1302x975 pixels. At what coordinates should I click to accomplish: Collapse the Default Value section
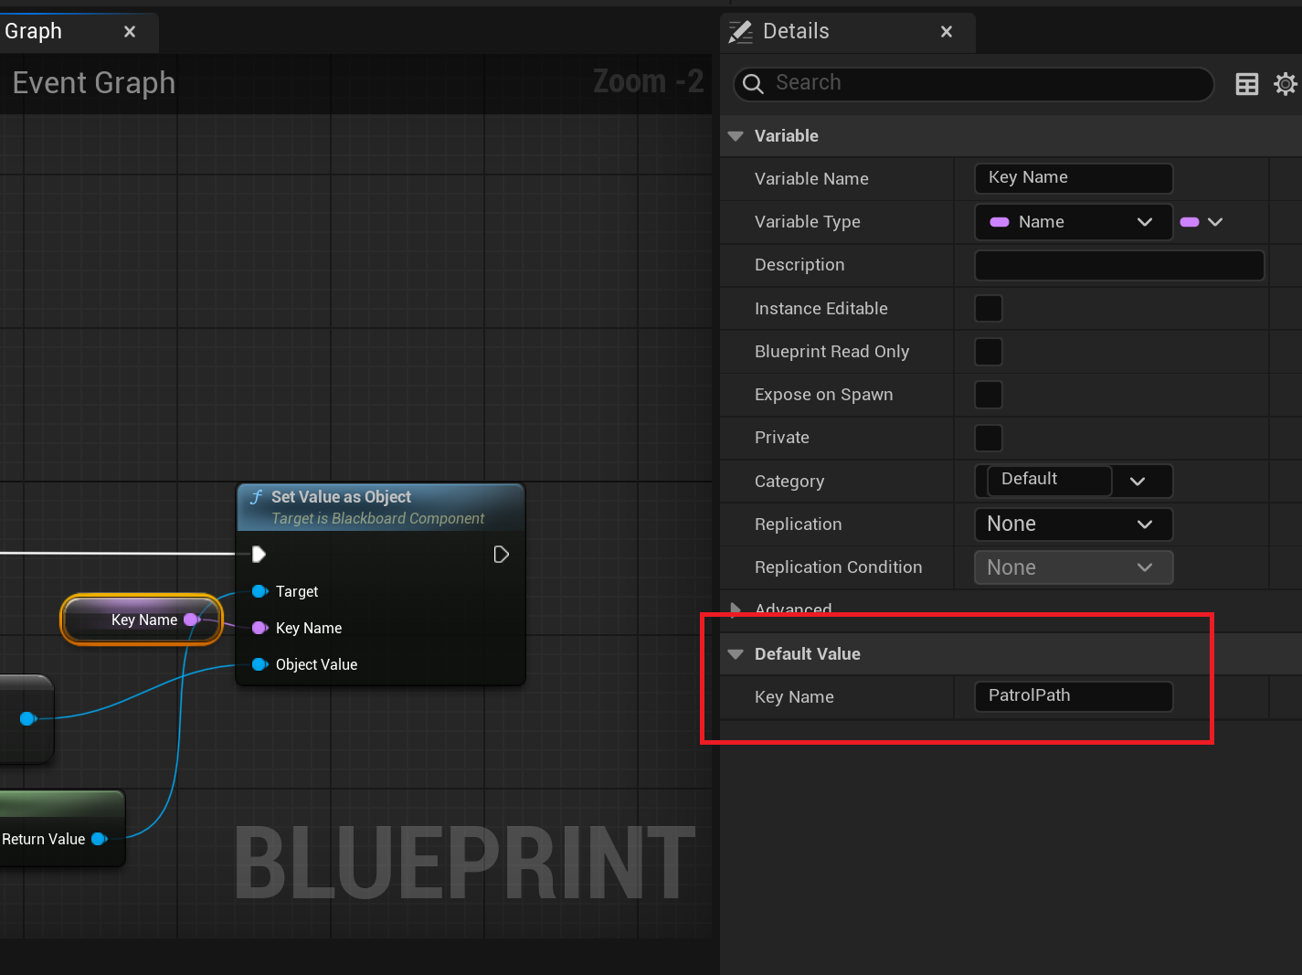pos(736,654)
